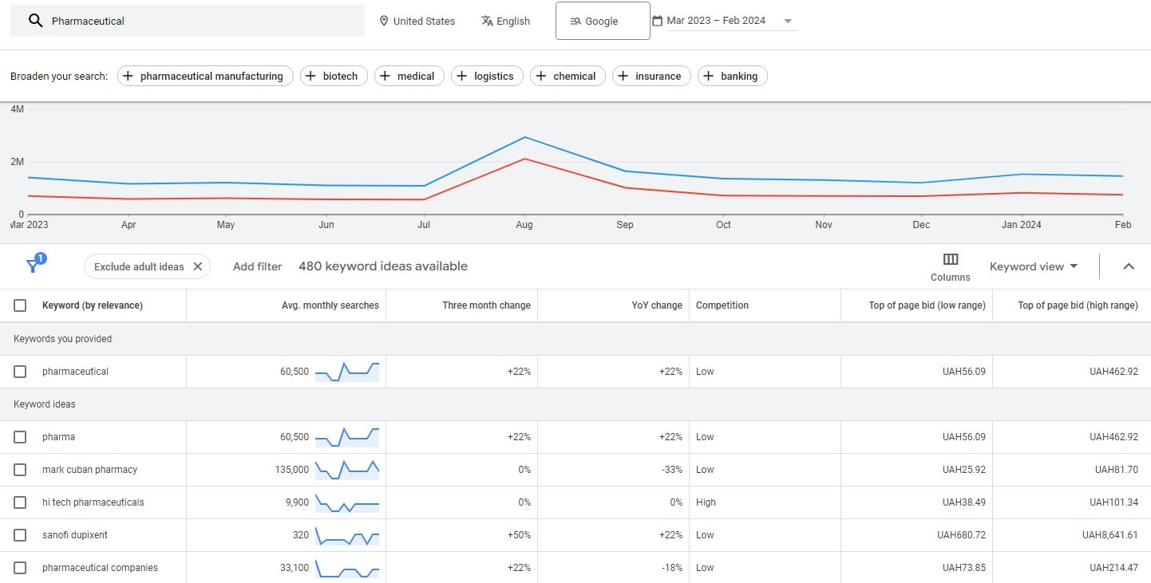Sort by Avg. monthly searches column
The width and height of the screenshot is (1151, 583).
pyautogui.click(x=330, y=305)
